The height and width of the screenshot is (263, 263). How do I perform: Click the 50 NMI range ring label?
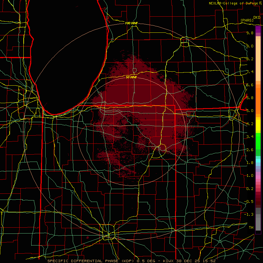[x=131, y=77]
